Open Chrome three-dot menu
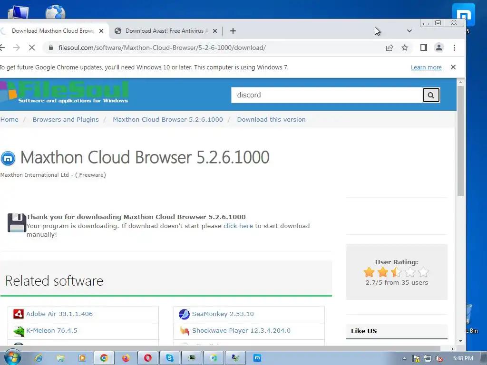 click(454, 48)
